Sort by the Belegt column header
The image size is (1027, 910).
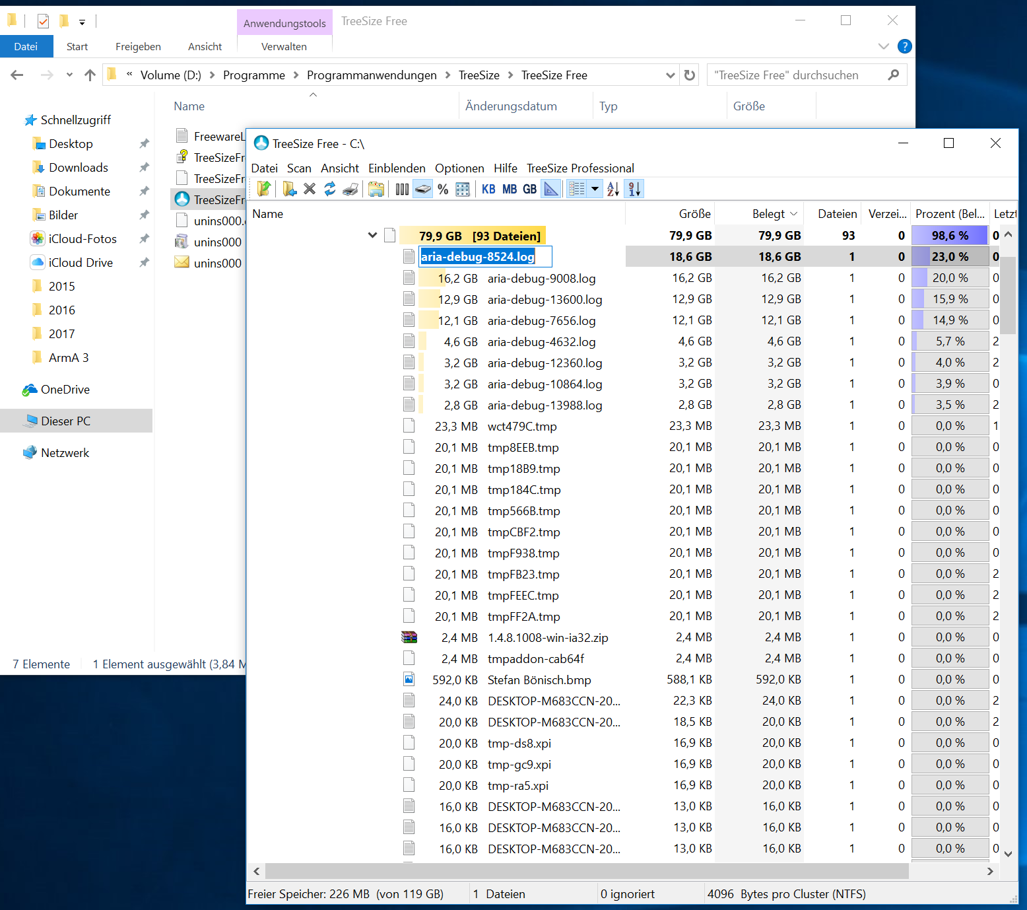760,214
